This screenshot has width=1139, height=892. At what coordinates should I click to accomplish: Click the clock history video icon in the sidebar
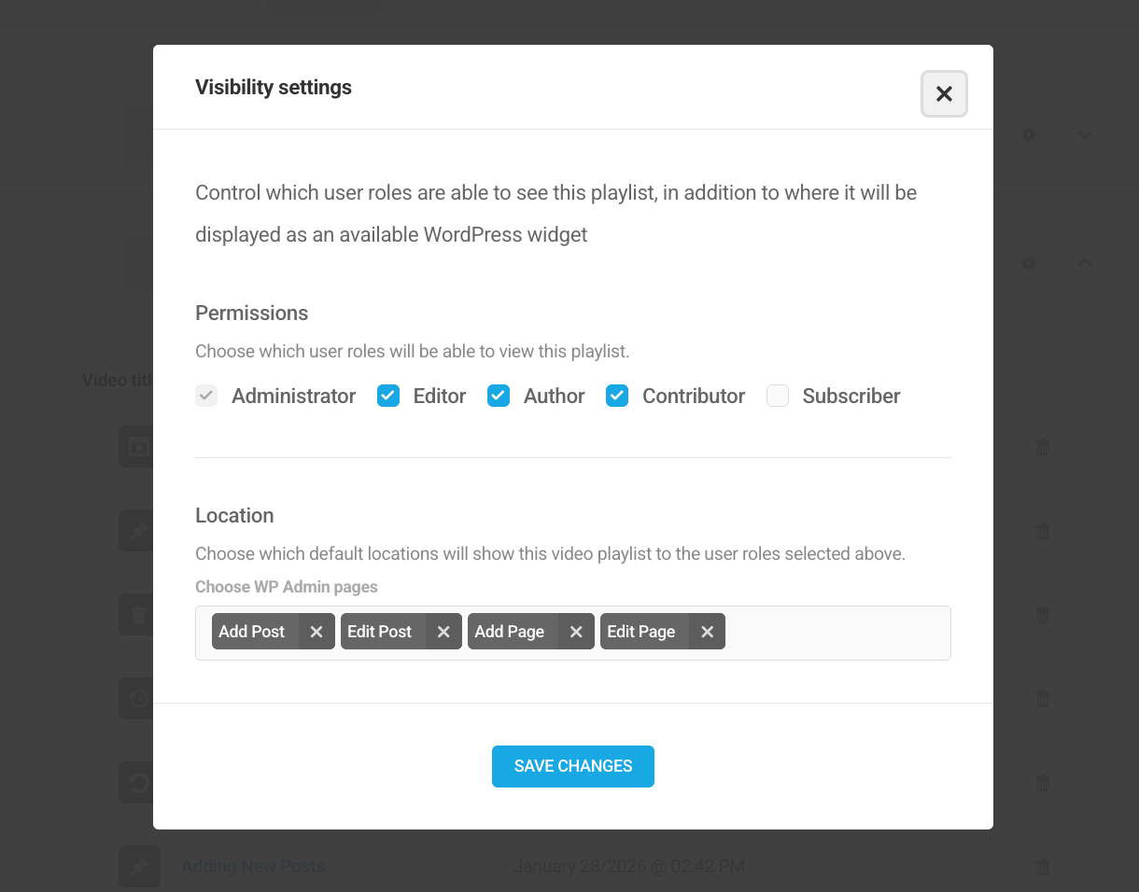tap(137, 698)
